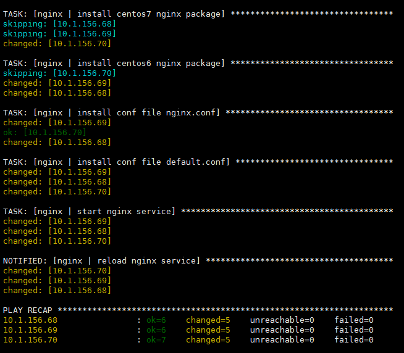Click failed=0 for host 10.1.156.70
This screenshot has height=353, width=404.
354,340
